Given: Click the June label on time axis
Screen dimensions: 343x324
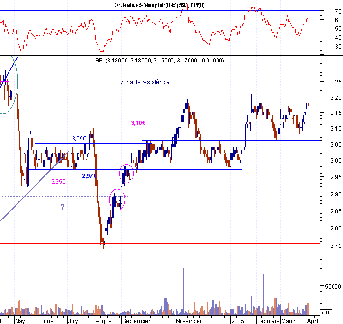Looking at the screenshot, I should coord(47,321).
